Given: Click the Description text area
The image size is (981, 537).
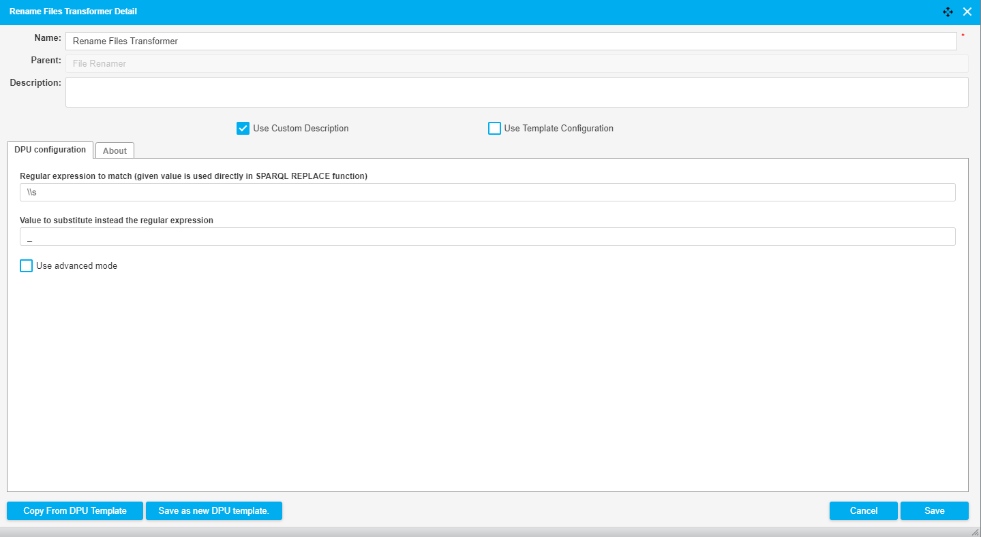Looking at the screenshot, I should coord(516,92).
